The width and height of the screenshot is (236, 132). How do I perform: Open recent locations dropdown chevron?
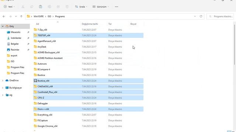tap(16, 16)
